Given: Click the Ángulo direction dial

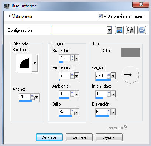Looking at the screenshot, I should pos(130,75).
